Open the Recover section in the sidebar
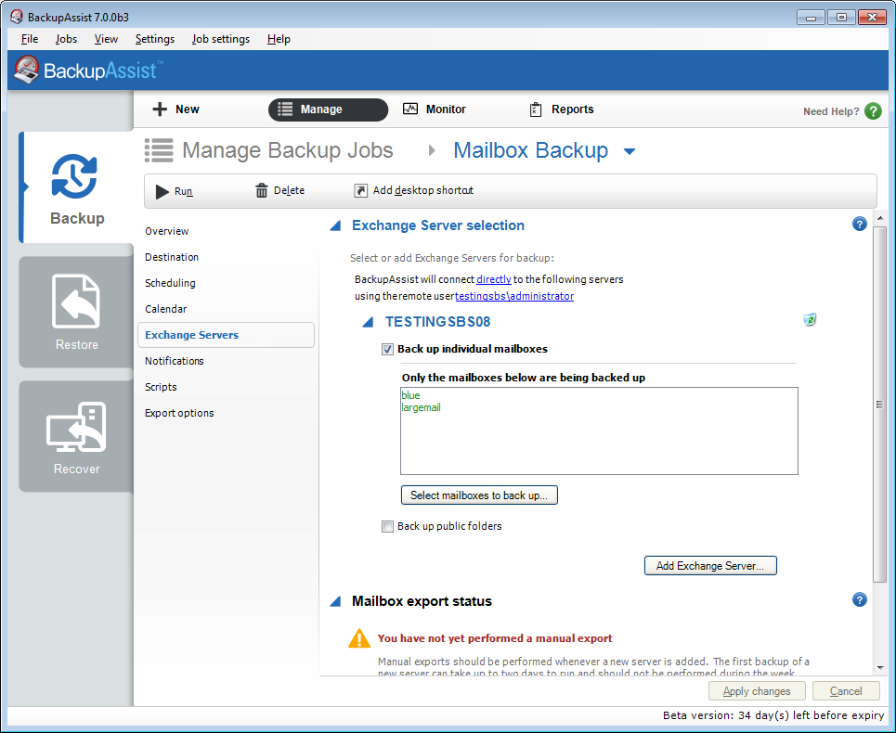This screenshot has height=733, width=896. (76, 437)
